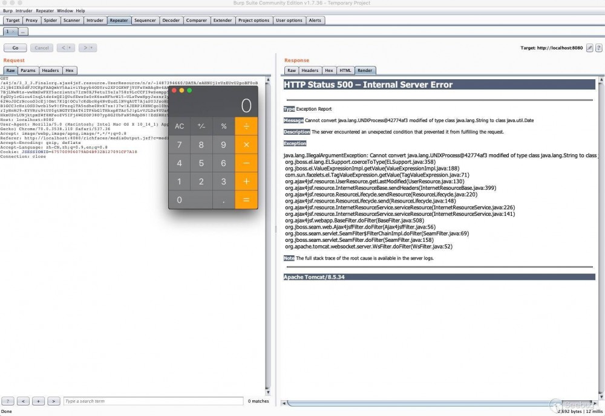605x416 pixels.
Task: Click the search term input field
Action: click(151, 401)
